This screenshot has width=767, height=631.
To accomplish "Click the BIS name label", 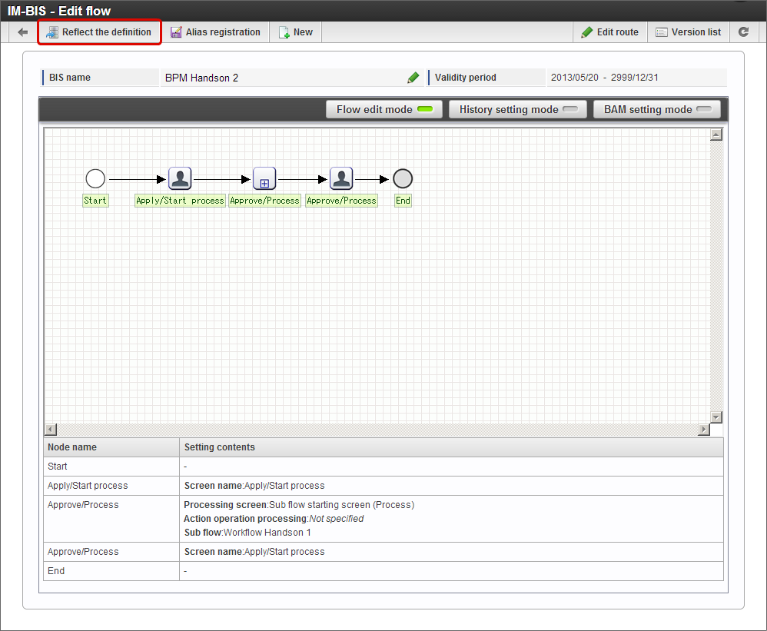I will pos(70,78).
